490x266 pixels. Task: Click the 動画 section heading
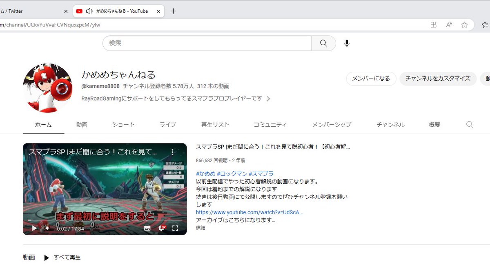click(x=29, y=258)
